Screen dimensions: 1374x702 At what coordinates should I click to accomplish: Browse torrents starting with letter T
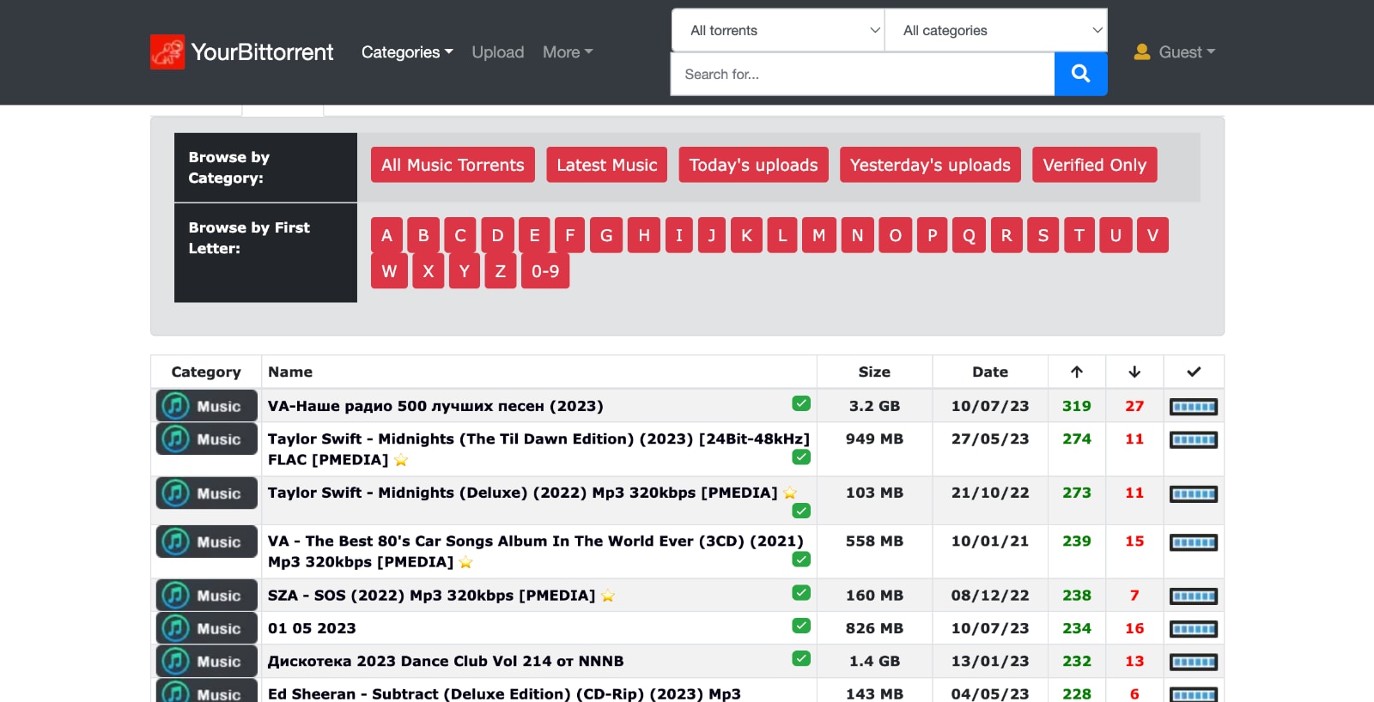click(x=1079, y=235)
